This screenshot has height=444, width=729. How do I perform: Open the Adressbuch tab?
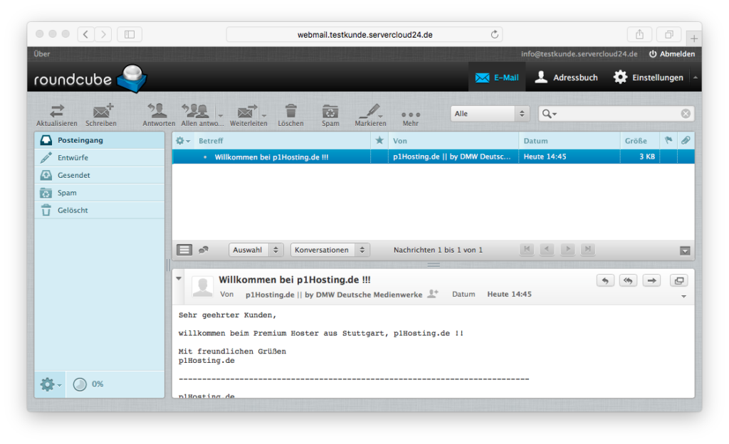(566, 78)
